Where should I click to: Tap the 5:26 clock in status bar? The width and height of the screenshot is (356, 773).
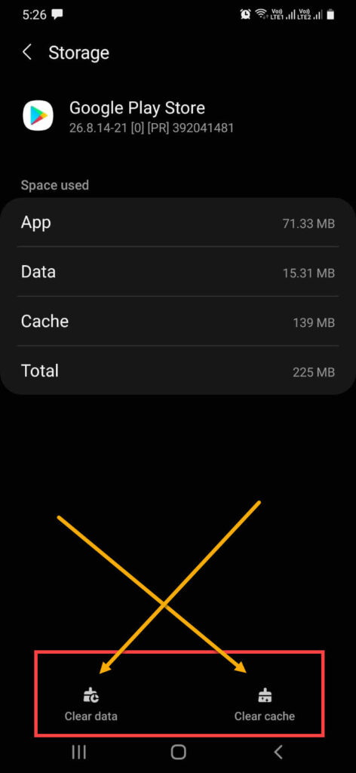33,15
